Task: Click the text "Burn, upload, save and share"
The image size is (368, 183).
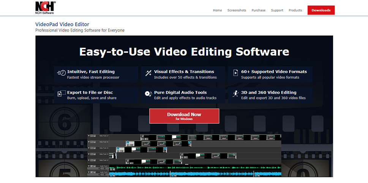Action: [x=92, y=98]
